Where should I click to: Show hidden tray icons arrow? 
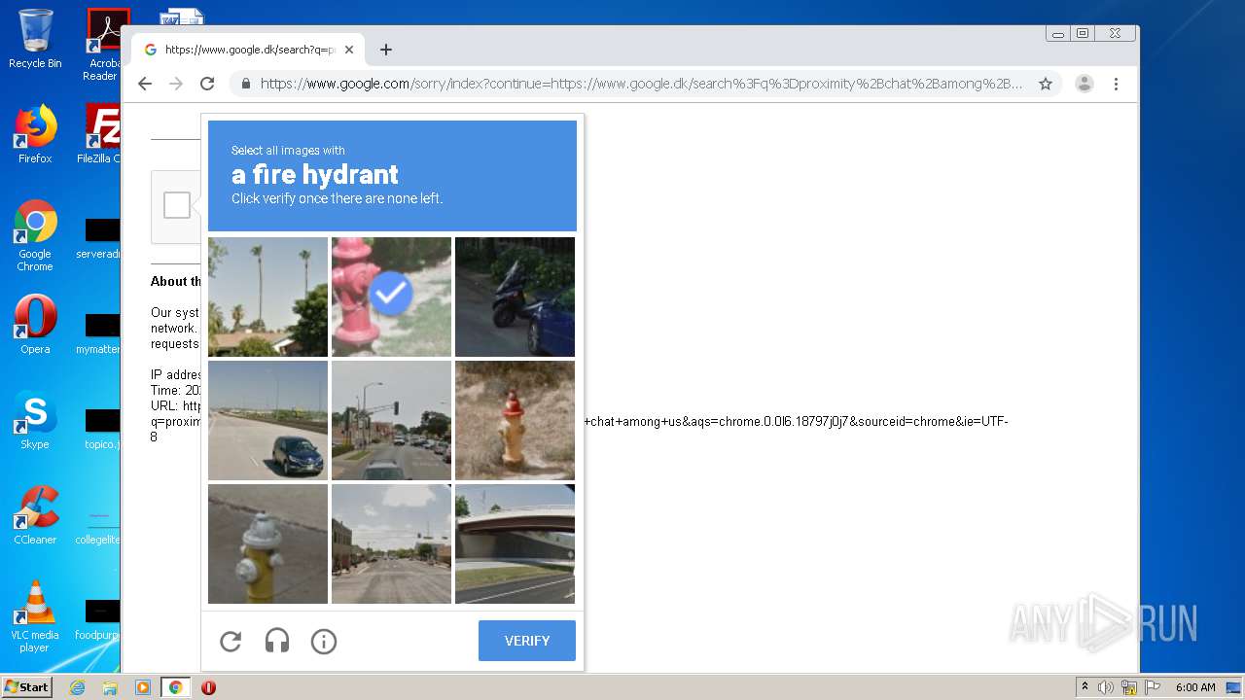[x=1085, y=687]
